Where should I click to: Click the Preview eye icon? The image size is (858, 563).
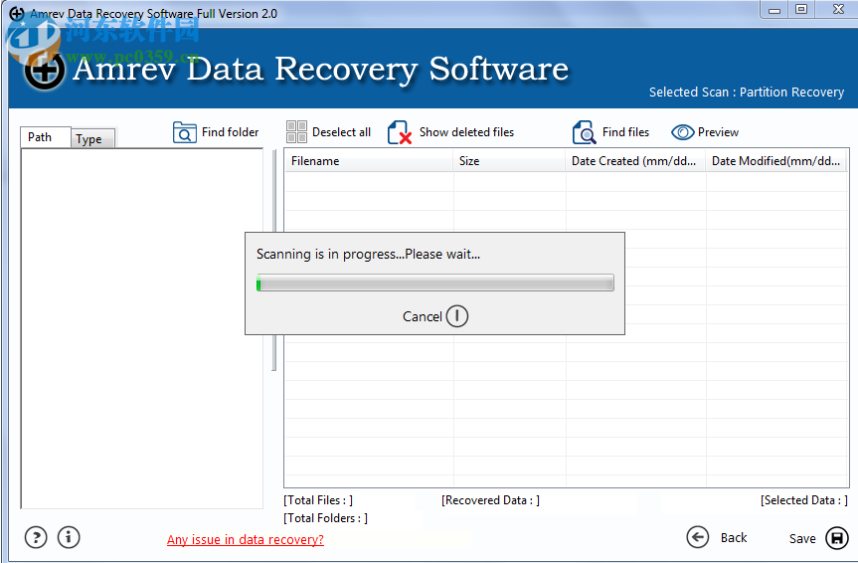click(682, 132)
